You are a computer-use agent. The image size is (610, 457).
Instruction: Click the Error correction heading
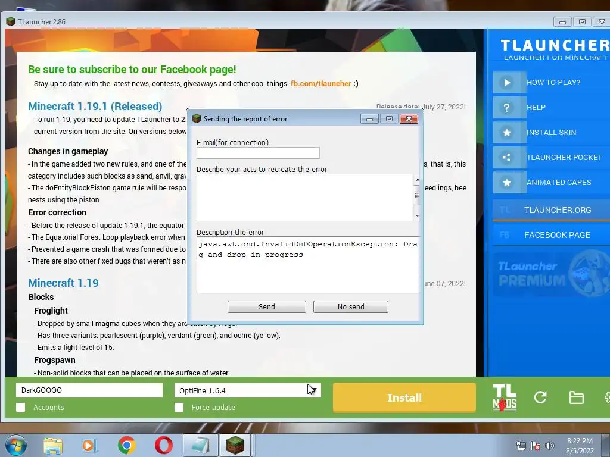57,212
